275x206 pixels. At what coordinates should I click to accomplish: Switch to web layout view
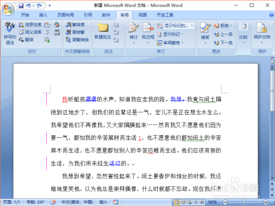coord(189,202)
